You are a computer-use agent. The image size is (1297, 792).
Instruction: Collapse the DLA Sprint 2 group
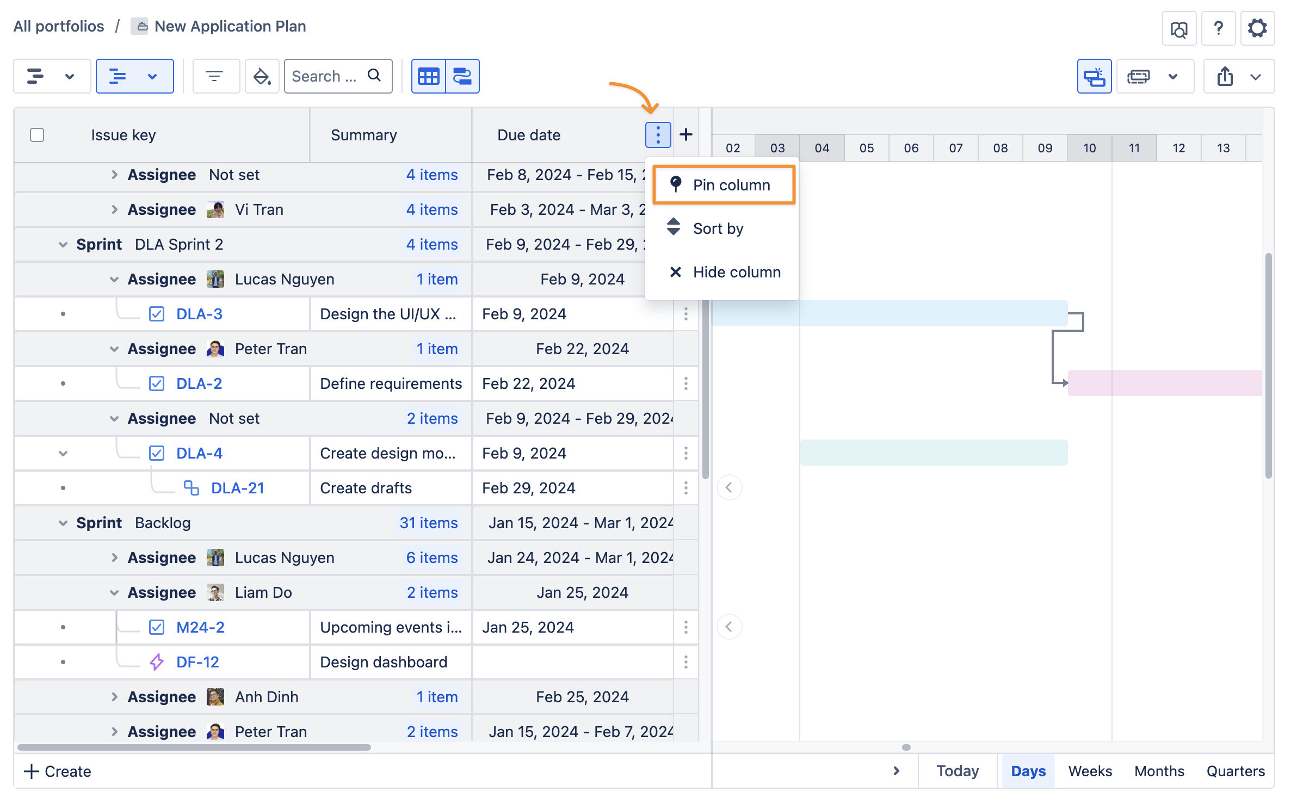tap(63, 245)
